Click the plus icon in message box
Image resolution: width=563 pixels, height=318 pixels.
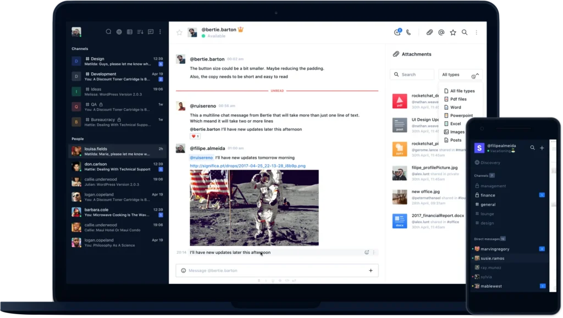pos(371,270)
